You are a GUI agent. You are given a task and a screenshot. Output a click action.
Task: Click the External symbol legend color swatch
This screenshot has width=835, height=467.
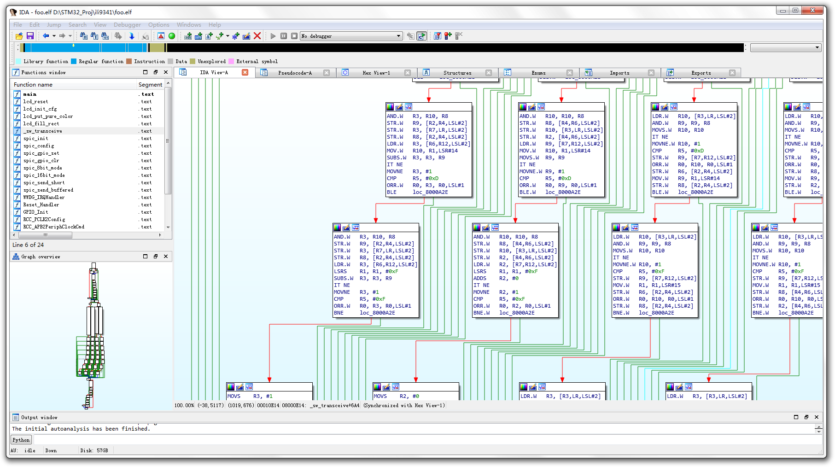coord(231,61)
